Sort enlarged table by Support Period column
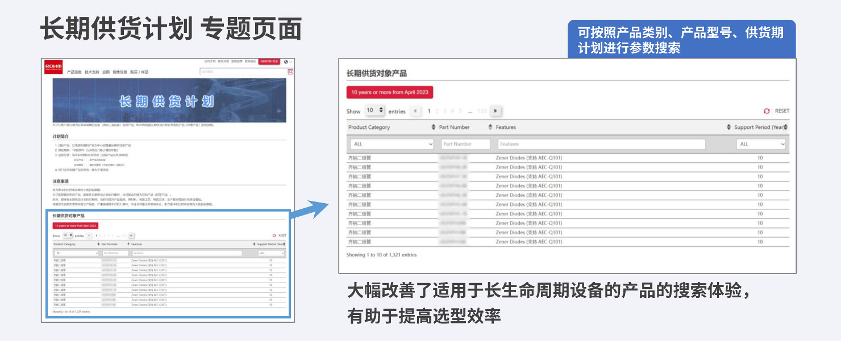This screenshot has height=341, width=841. click(x=786, y=128)
